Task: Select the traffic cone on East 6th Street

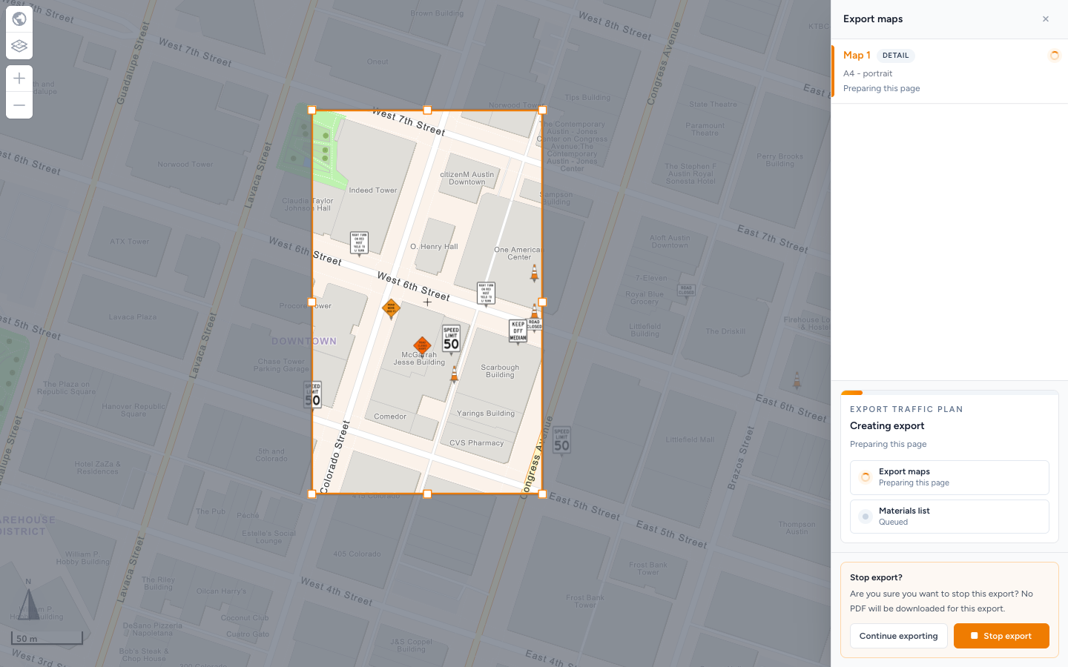Action: pos(797,380)
